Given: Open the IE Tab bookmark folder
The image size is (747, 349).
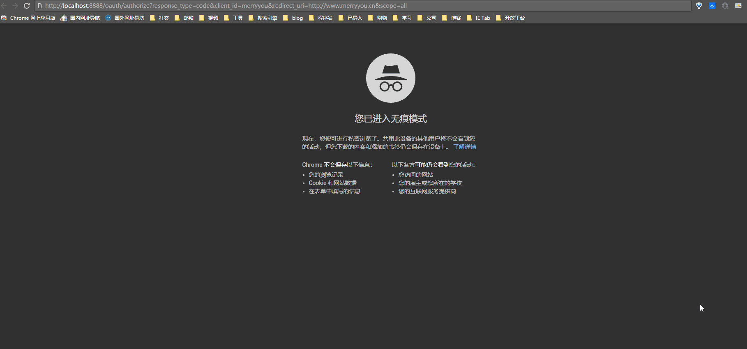Looking at the screenshot, I should 479,18.
